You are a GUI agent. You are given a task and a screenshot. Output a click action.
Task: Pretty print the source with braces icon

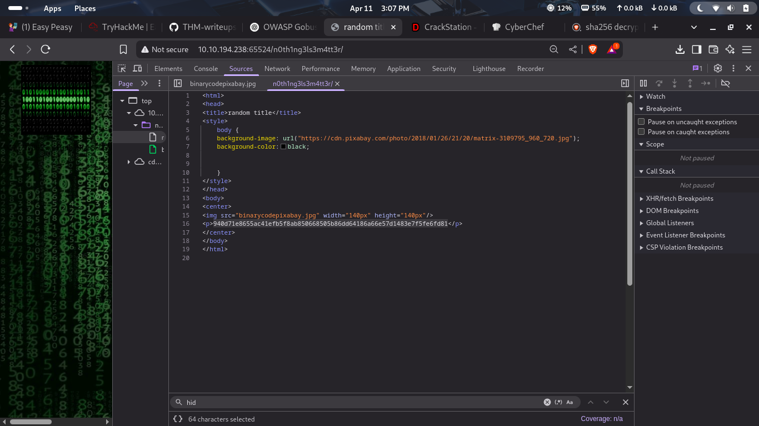[178, 419]
